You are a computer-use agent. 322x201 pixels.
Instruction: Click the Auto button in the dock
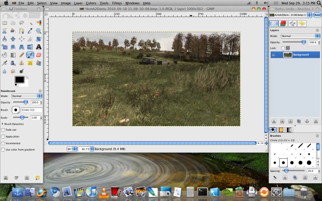tap(317, 15)
